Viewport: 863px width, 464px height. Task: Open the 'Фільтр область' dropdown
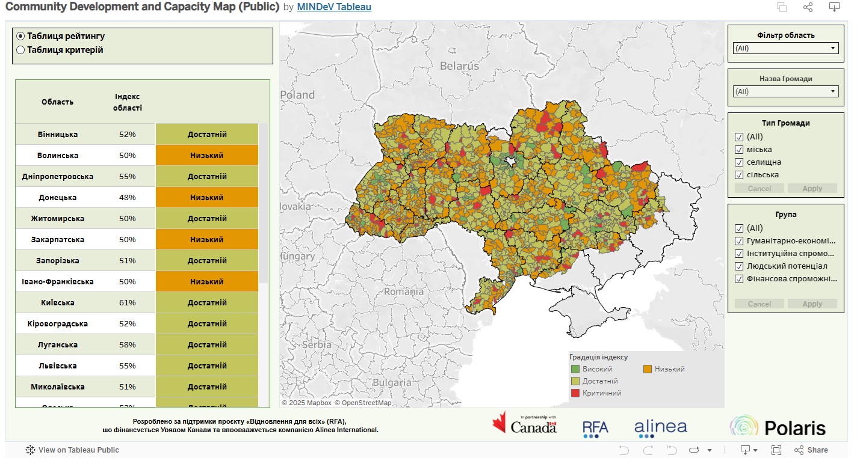785,48
